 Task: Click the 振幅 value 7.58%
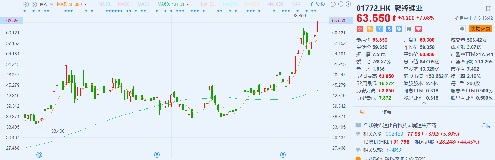click(x=379, y=54)
